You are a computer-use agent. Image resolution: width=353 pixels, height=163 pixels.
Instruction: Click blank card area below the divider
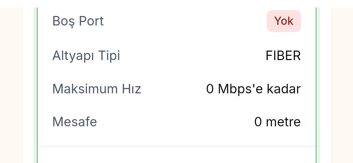tap(176, 155)
